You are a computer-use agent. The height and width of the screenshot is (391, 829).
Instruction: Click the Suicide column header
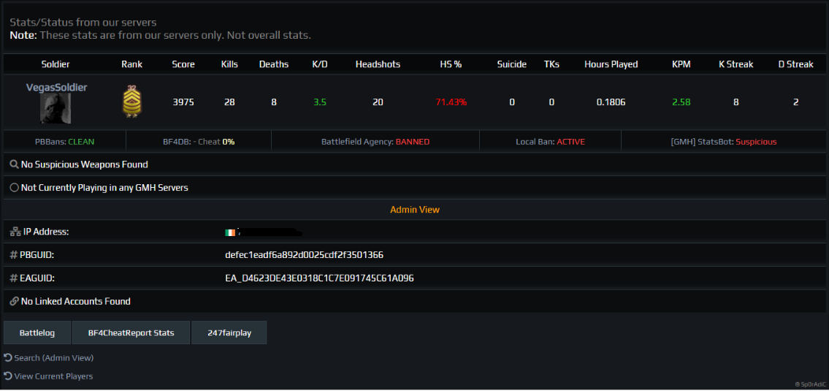pyautogui.click(x=512, y=64)
